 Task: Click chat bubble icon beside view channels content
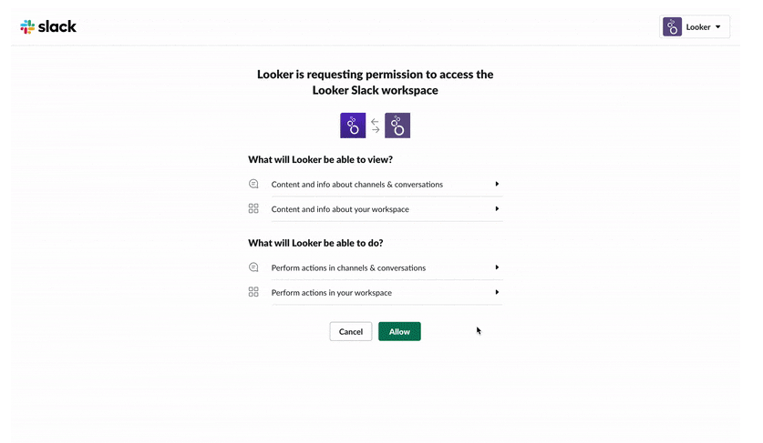coord(253,184)
